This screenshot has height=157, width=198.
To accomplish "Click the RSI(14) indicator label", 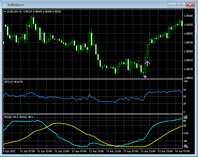I will point(13,82).
